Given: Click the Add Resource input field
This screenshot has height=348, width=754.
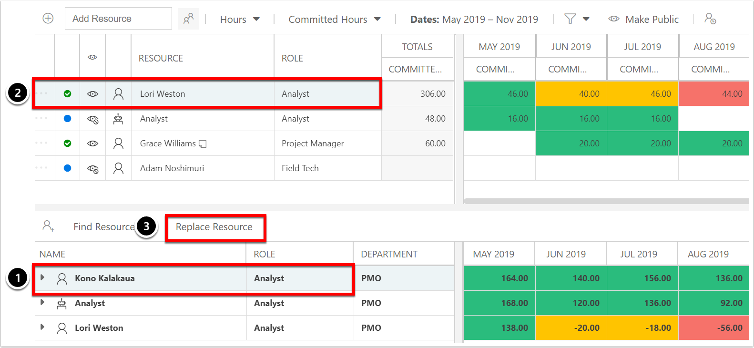Looking at the screenshot, I should (118, 19).
